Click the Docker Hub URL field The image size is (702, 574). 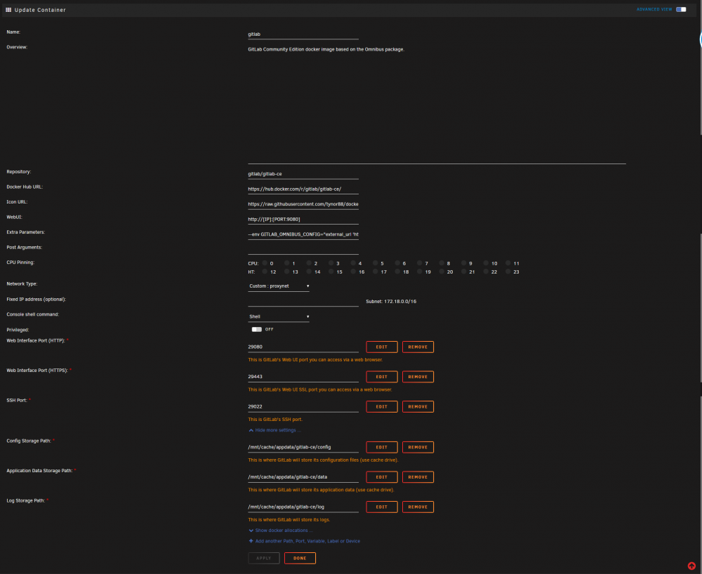[x=303, y=189]
